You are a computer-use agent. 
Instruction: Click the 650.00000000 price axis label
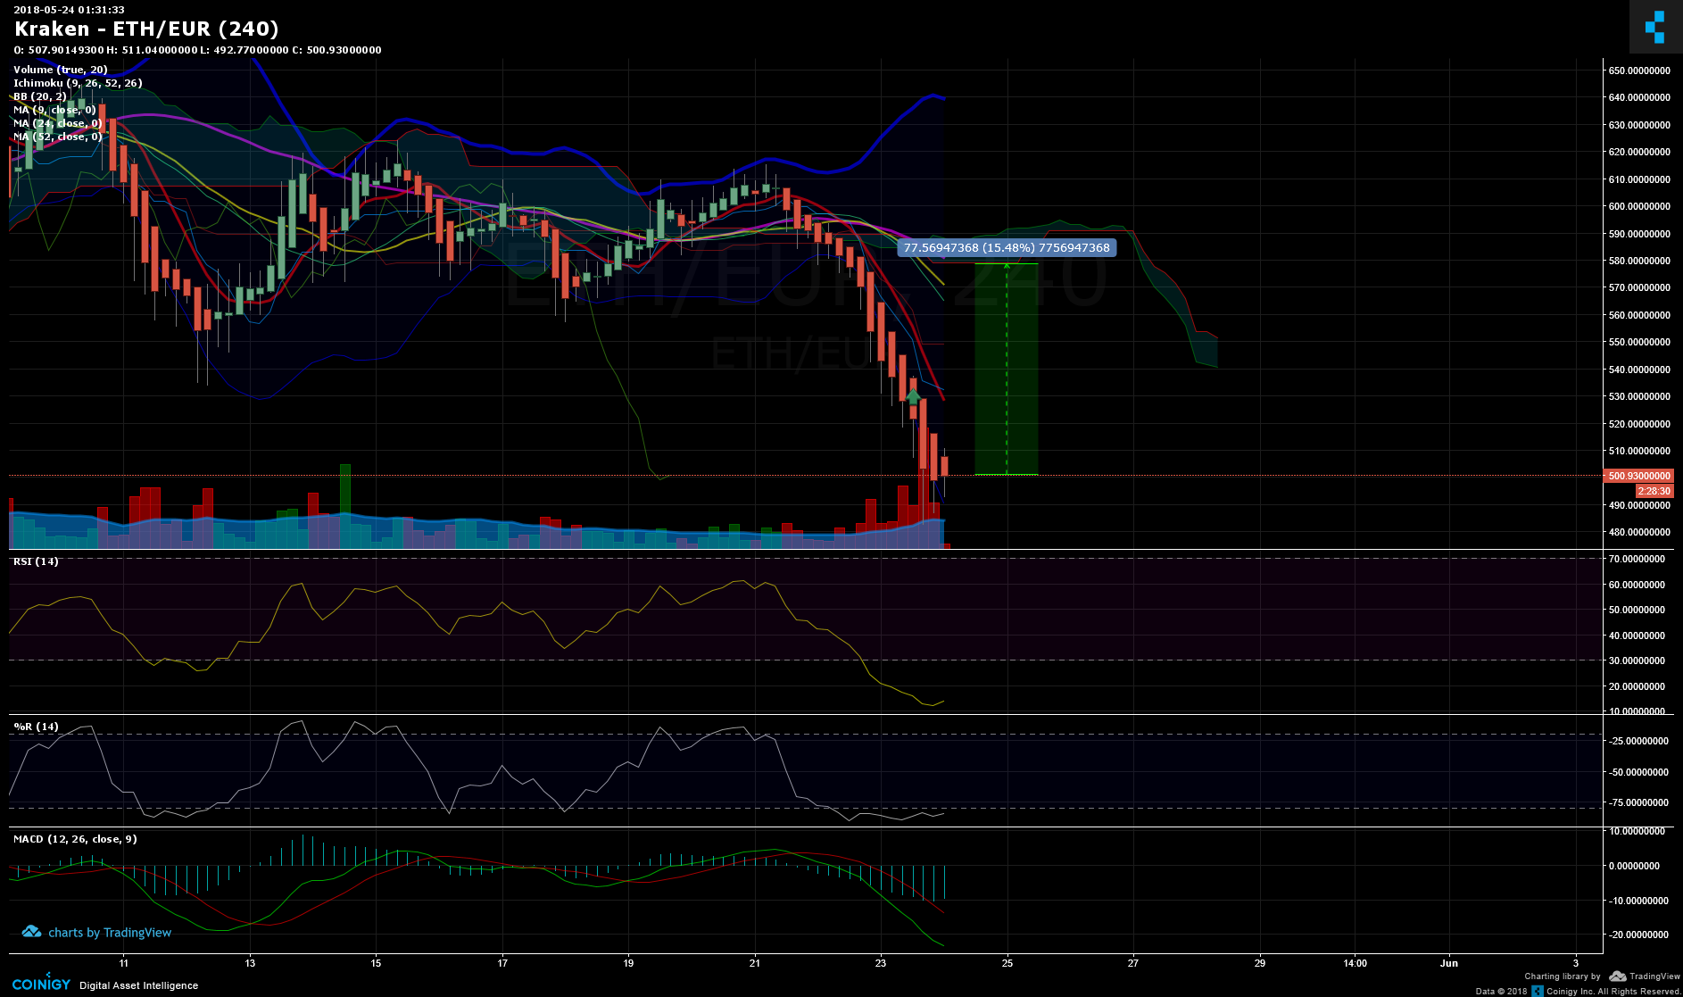[1639, 71]
